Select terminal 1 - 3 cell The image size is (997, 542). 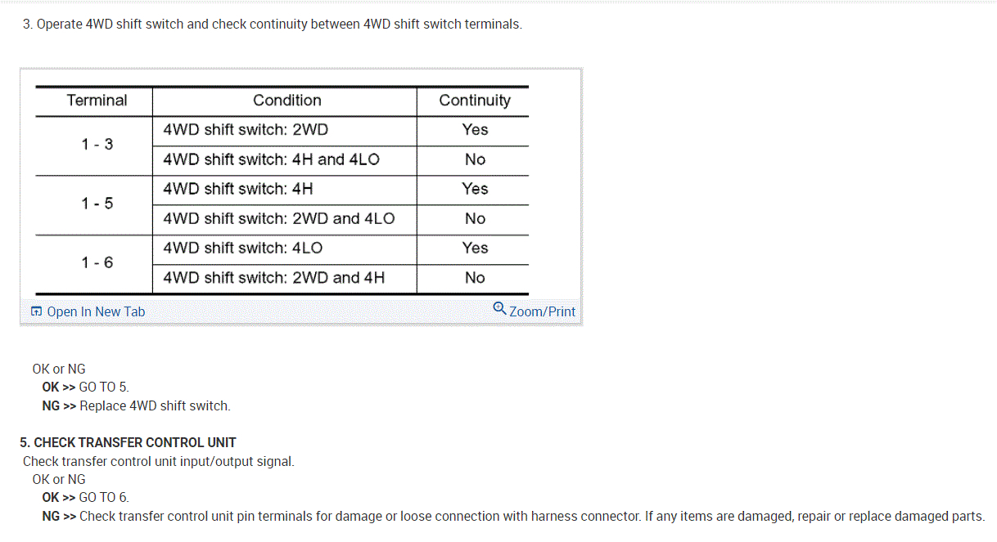(97, 145)
